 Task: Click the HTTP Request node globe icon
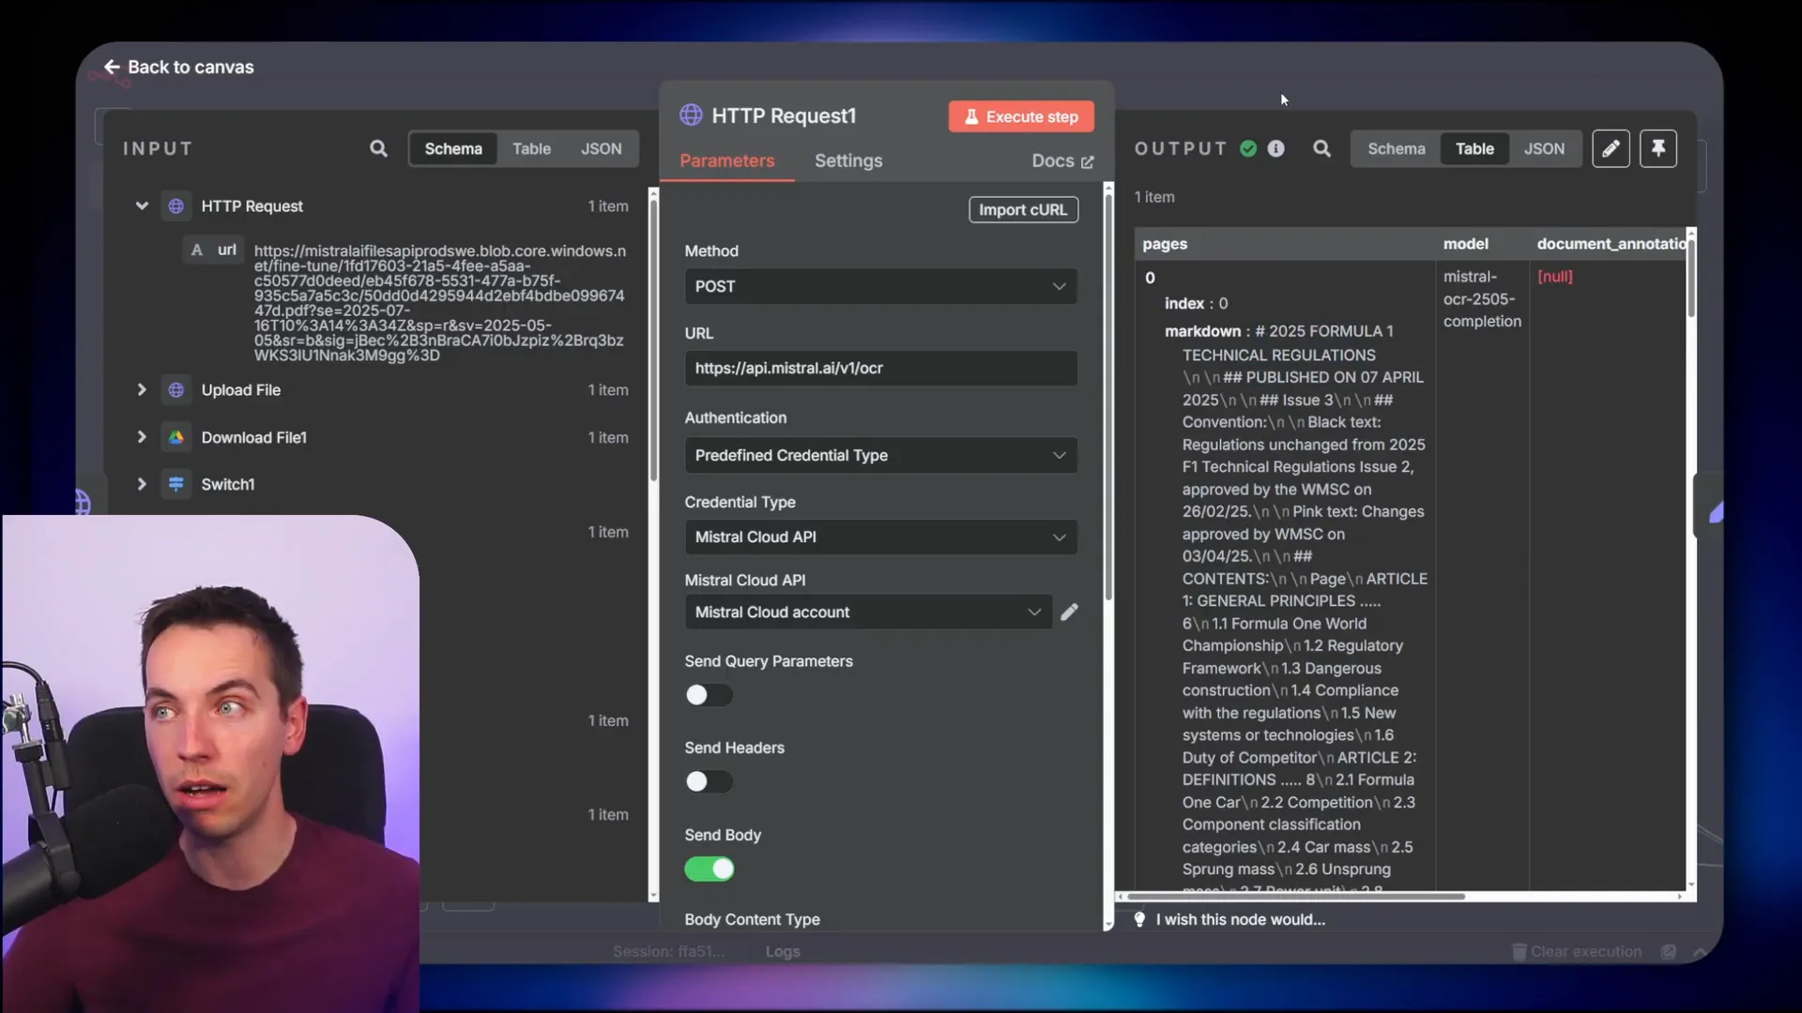176,206
